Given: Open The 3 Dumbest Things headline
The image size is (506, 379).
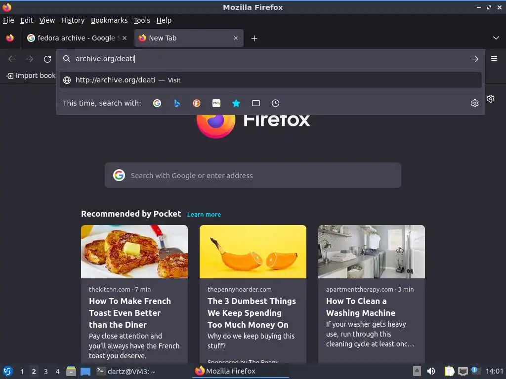Looking at the screenshot, I should (252, 312).
